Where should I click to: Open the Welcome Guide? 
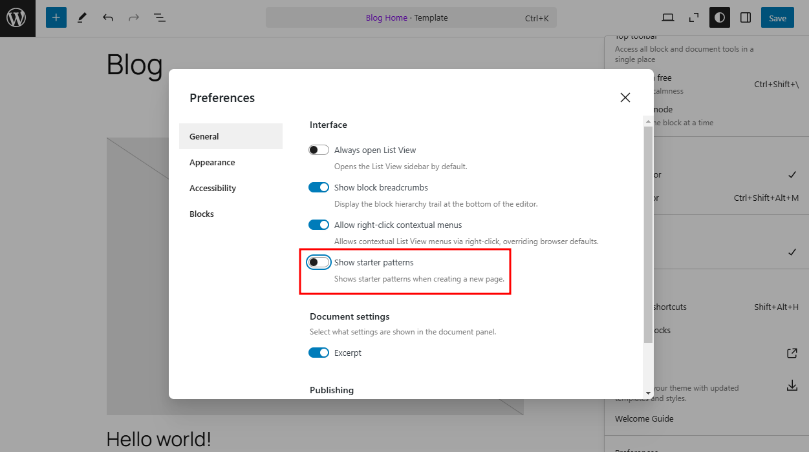pos(644,418)
